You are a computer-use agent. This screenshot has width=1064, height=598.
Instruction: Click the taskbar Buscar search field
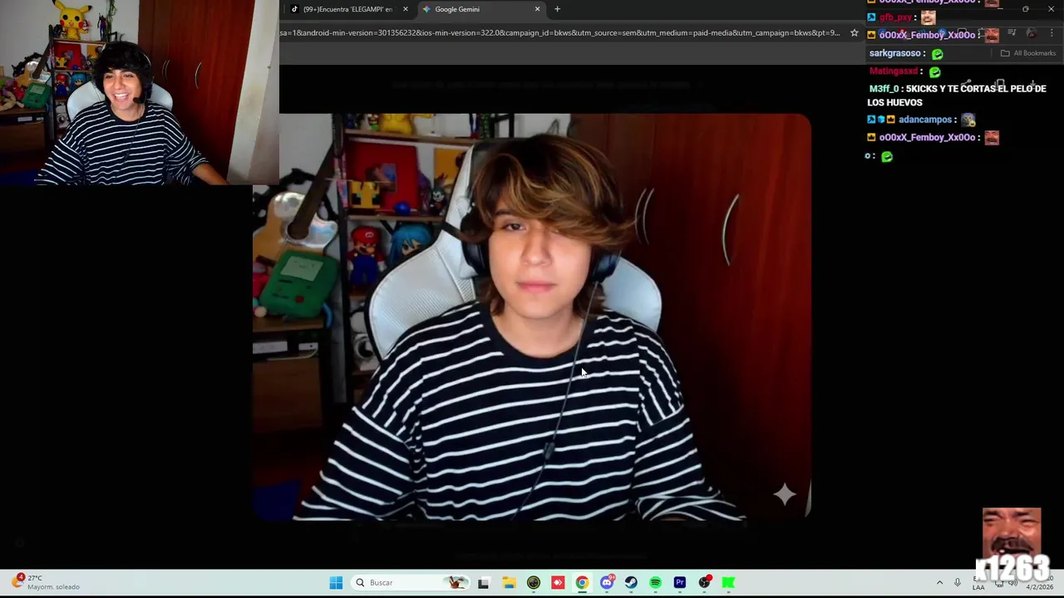[410, 582]
